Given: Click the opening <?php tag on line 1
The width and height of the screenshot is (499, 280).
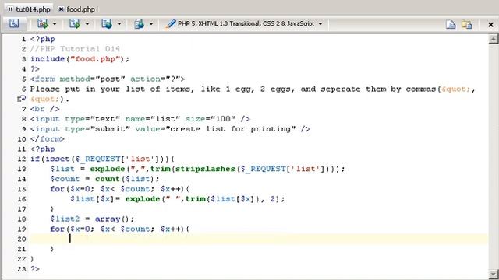Looking at the screenshot, I should pyautogui.click(x=43, y=39).
